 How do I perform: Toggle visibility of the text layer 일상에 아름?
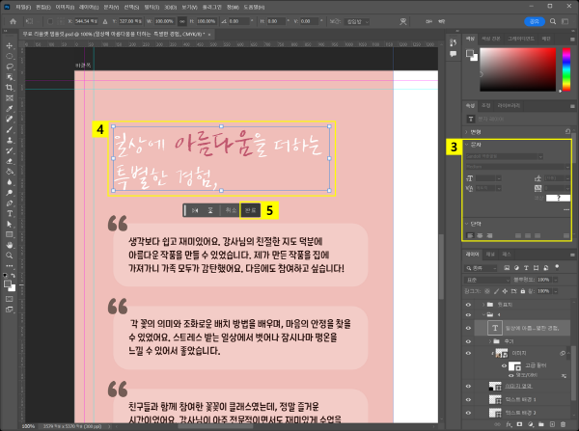click(x=470, y=328)
